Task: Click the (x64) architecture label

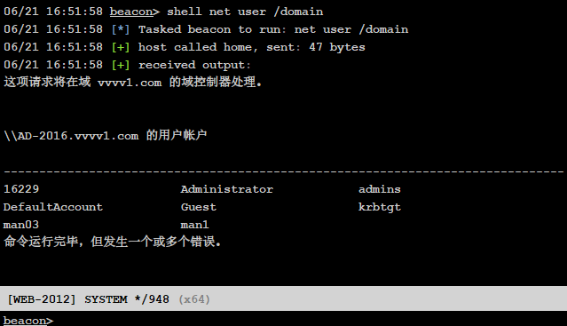Action: (x=194, y=299)
